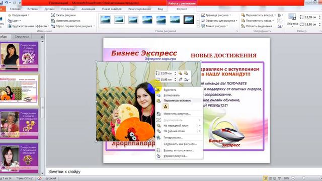Viewport: 322px width, 181px height.
Task: Open the Цвет picture color menu
Action: click(15, 21)
